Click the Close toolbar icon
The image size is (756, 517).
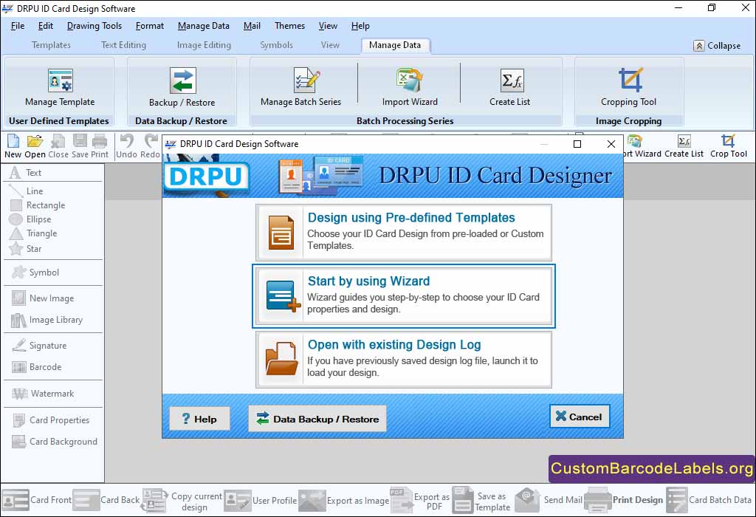click(x=58, y=147)
